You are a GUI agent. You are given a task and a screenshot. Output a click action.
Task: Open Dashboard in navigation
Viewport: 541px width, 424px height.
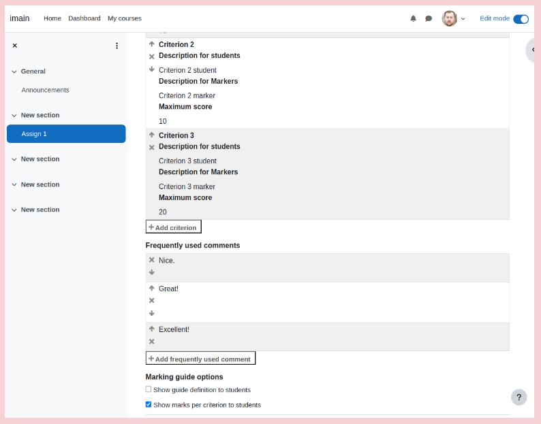pyautogui.click(x=84, y=18)
